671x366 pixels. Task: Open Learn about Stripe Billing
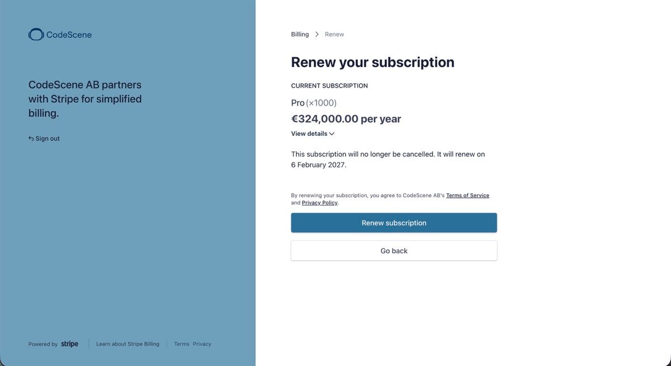127,344
